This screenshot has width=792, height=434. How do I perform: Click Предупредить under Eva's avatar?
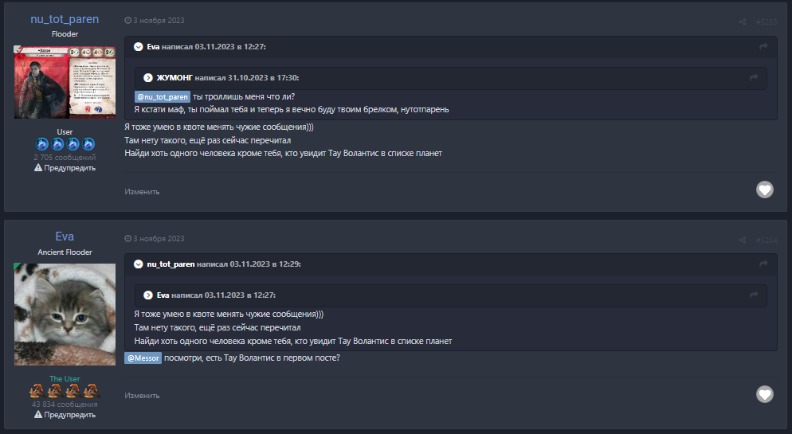coord(65,415)
